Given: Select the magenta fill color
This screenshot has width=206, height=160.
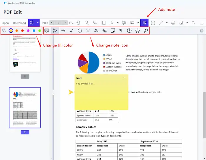Looking at the screenshot, I should point(28,31).
